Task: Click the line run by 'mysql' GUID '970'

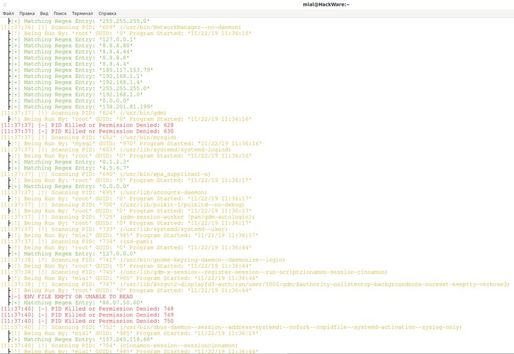Action: coord(136,144)
